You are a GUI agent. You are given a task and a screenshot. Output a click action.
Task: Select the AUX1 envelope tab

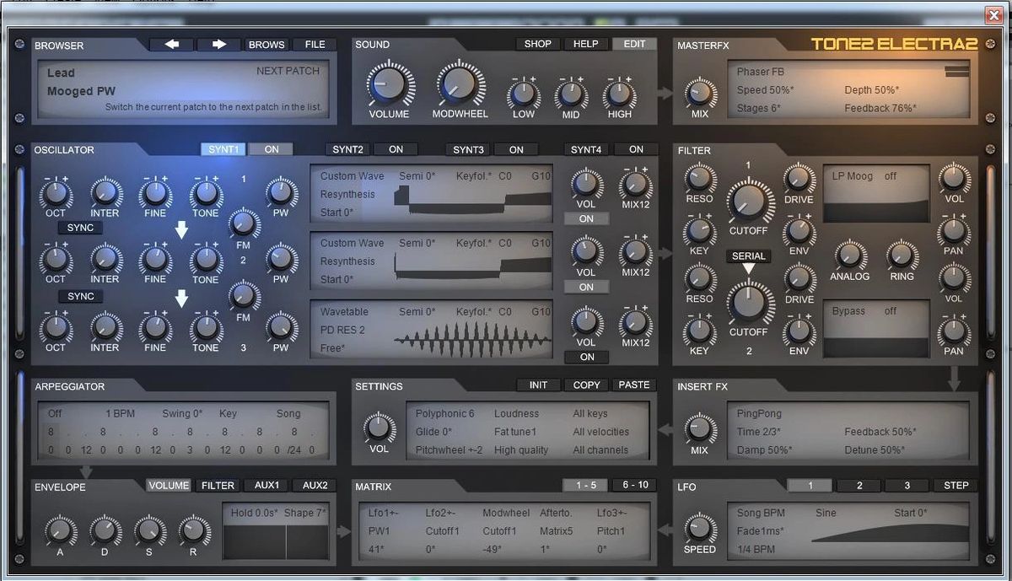(x=266, y=485)
